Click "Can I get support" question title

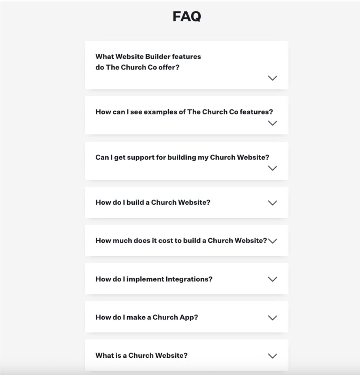point(182,157)
